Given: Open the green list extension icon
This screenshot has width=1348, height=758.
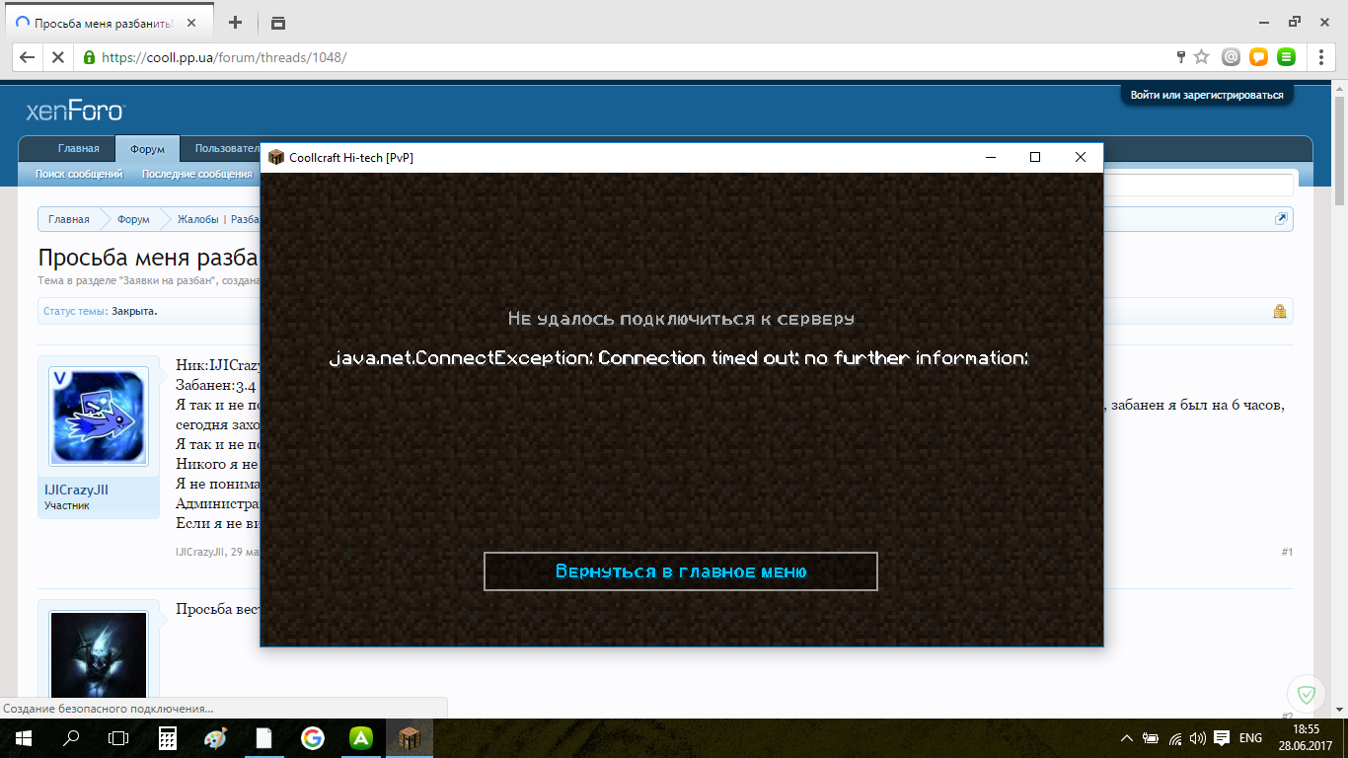Looking at the screenshot, I should (1286, 57).
